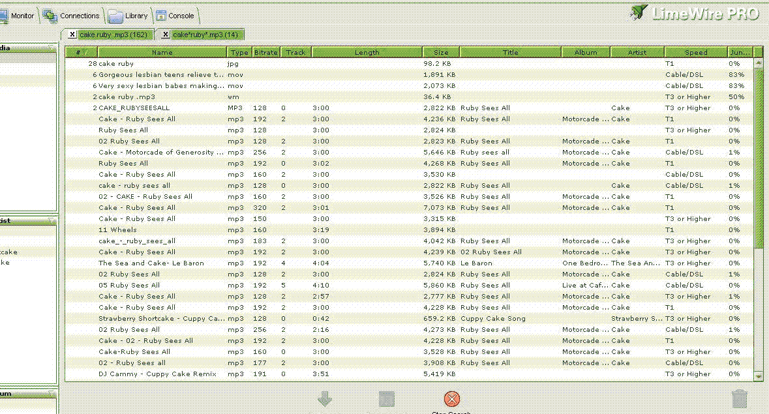Select the 'cake ruby .mp3' wm result

[409, 97]
